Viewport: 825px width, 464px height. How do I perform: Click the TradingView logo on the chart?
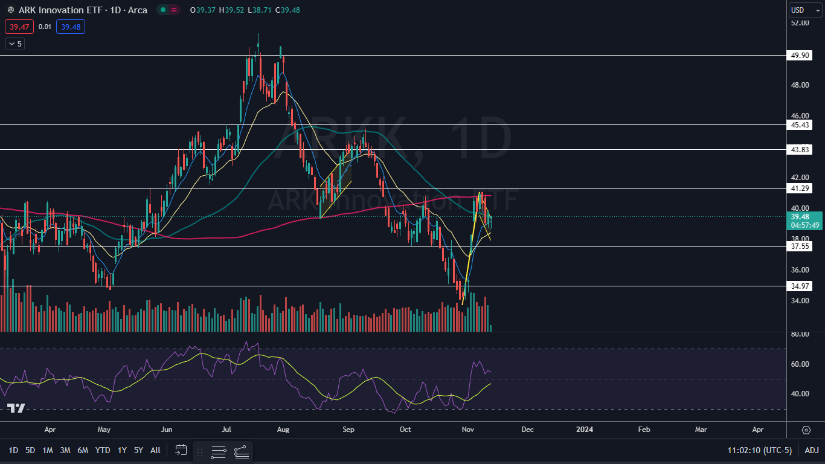[x=16, y=408]
